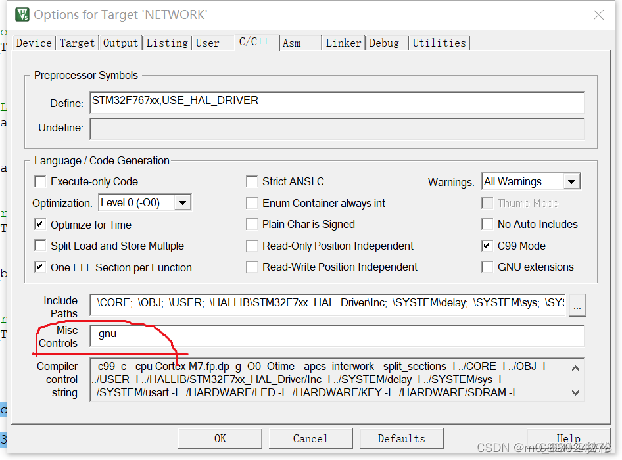Viewport: 622px width, 460px height.
Task: Open the Optimization level dropdown
Action: tap(183, 202)
